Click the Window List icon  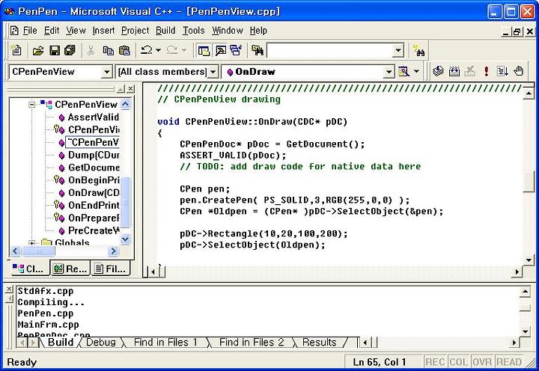coord(236,51)
